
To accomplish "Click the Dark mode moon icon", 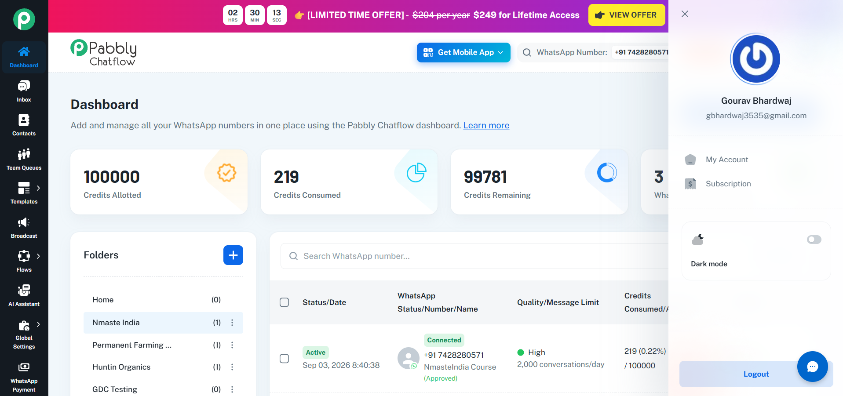I will [x=698, y=240].
